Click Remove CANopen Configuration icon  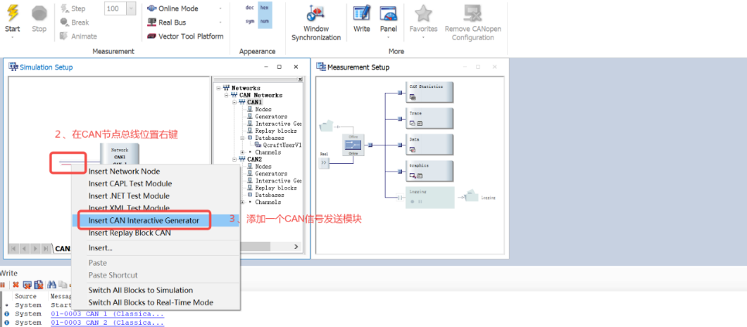pos(472,13)
